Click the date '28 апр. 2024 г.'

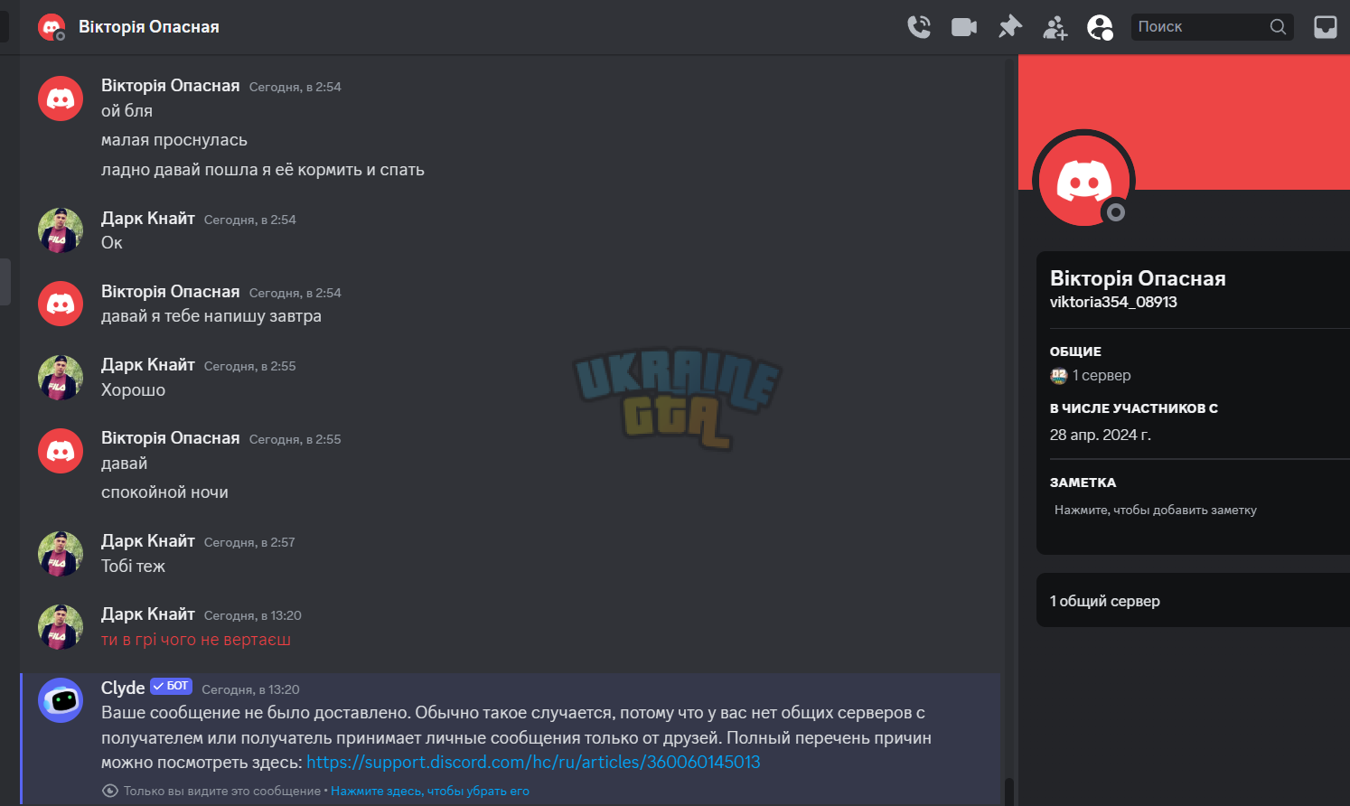[x=1101, y=435]
